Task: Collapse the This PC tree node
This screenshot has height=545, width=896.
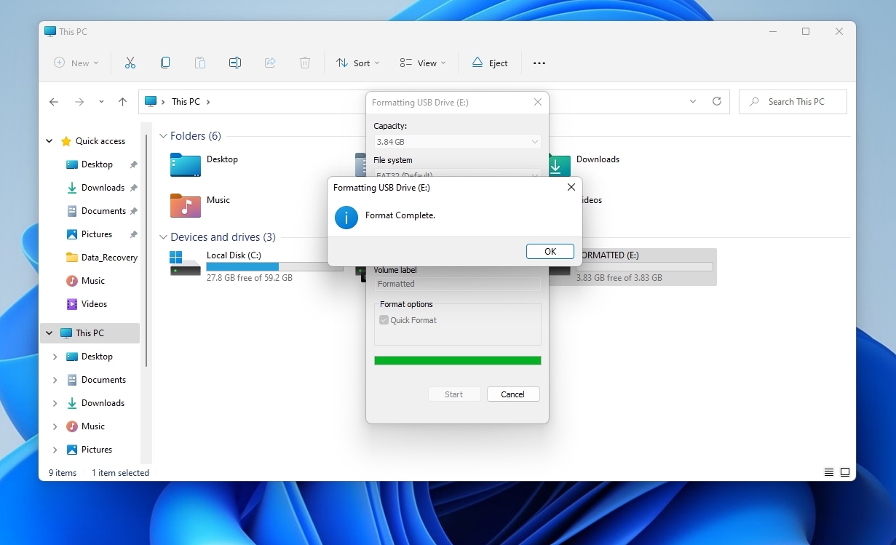Action: pyautogui.click(x=49, y=333)
